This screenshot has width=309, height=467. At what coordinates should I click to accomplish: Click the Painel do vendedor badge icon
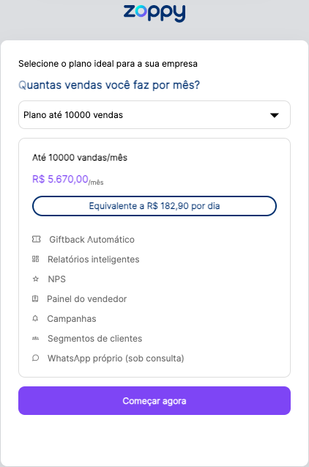tap(35, 298)
